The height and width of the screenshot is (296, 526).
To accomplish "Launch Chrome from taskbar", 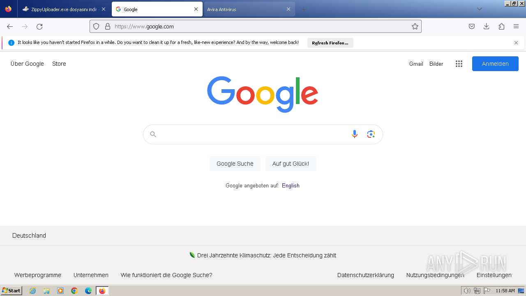I will (74, 291).
